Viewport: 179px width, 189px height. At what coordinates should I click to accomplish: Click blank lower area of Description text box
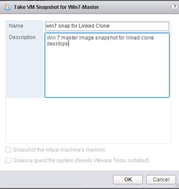pyautogui.click(x=107, y=73)
